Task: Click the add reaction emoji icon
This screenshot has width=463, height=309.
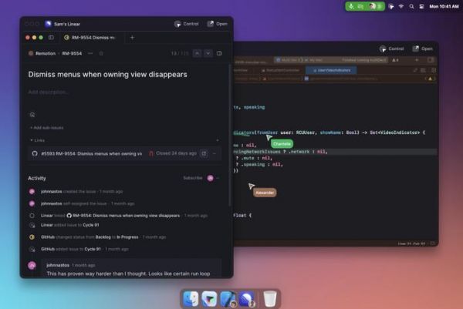Action: tap(32, 114)
